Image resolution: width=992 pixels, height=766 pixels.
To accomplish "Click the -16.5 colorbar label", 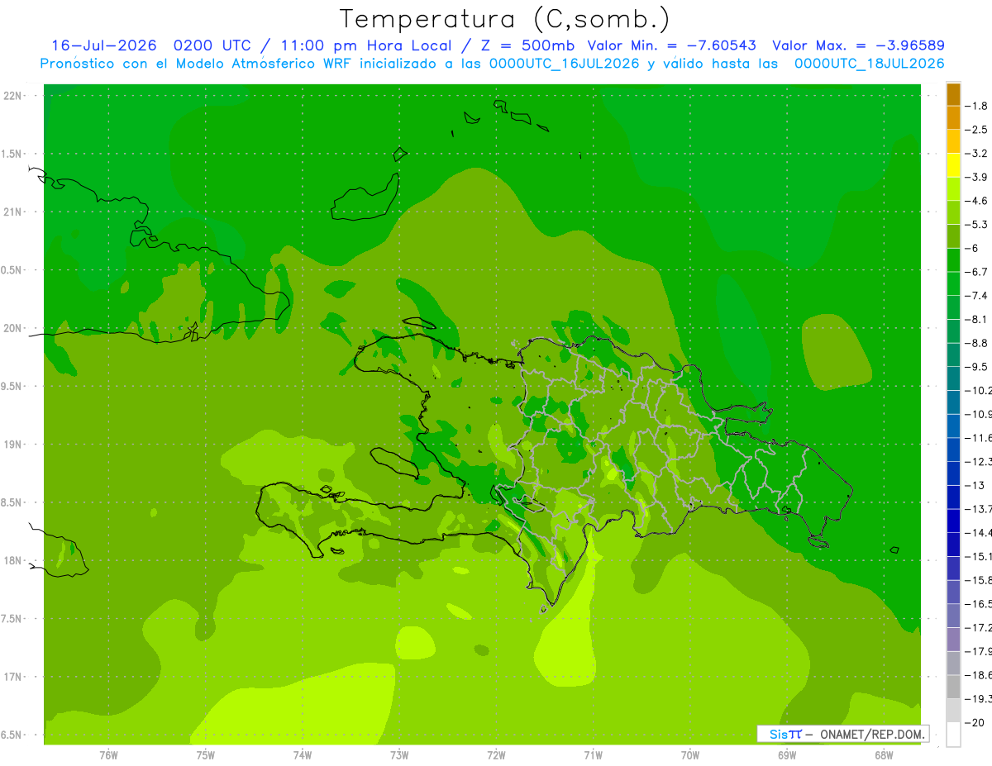I will [979, 604].
